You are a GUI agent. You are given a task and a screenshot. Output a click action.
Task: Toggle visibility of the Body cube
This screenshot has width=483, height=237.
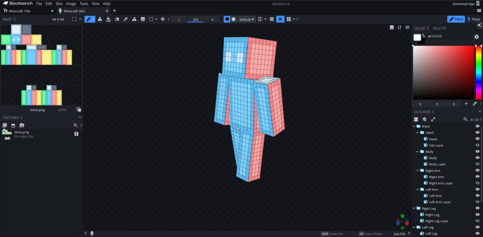tap(477, 158)
